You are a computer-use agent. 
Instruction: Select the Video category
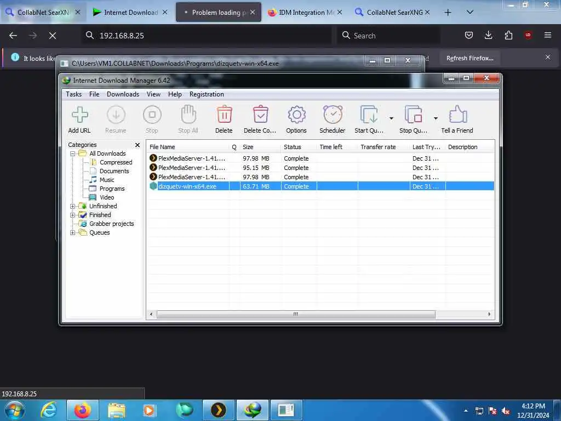pos(107,197)
